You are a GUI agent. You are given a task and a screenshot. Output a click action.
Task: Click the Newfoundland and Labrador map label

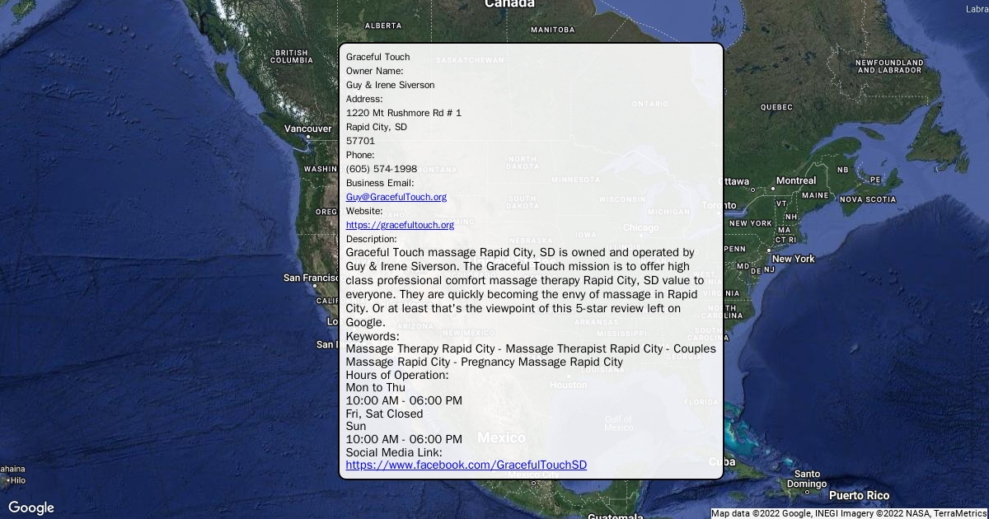[889, 66]
